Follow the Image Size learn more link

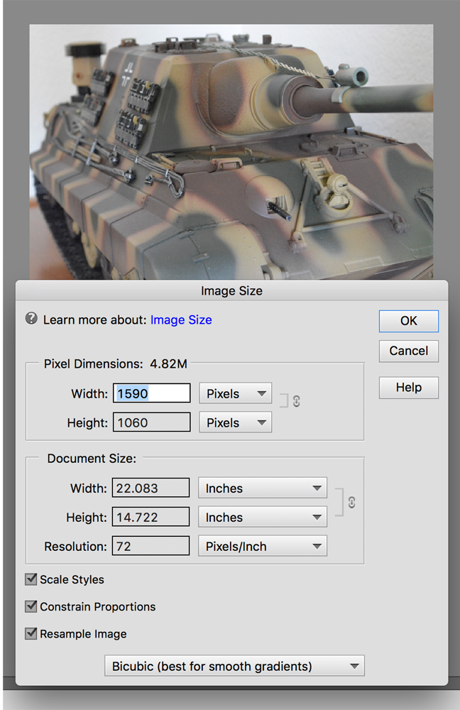click(181, 319)
